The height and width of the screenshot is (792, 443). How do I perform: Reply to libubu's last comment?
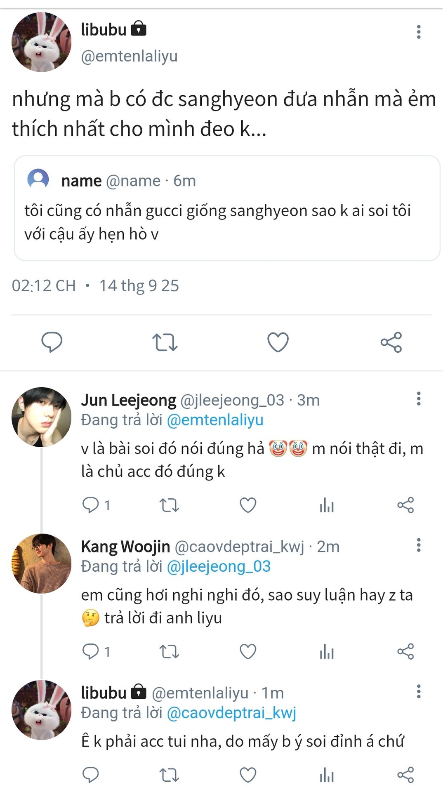tap(91, 775)
